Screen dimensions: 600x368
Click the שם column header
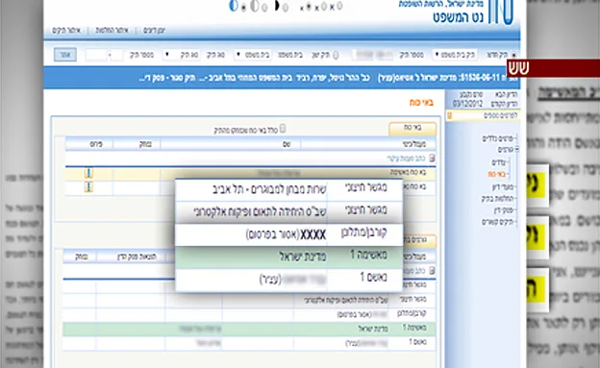pyautogui.click(x=287, y=144)
